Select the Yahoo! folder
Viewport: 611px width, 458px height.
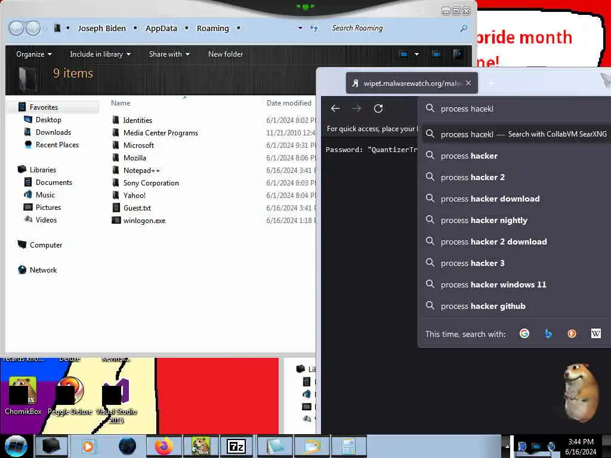tap(134, 195)
